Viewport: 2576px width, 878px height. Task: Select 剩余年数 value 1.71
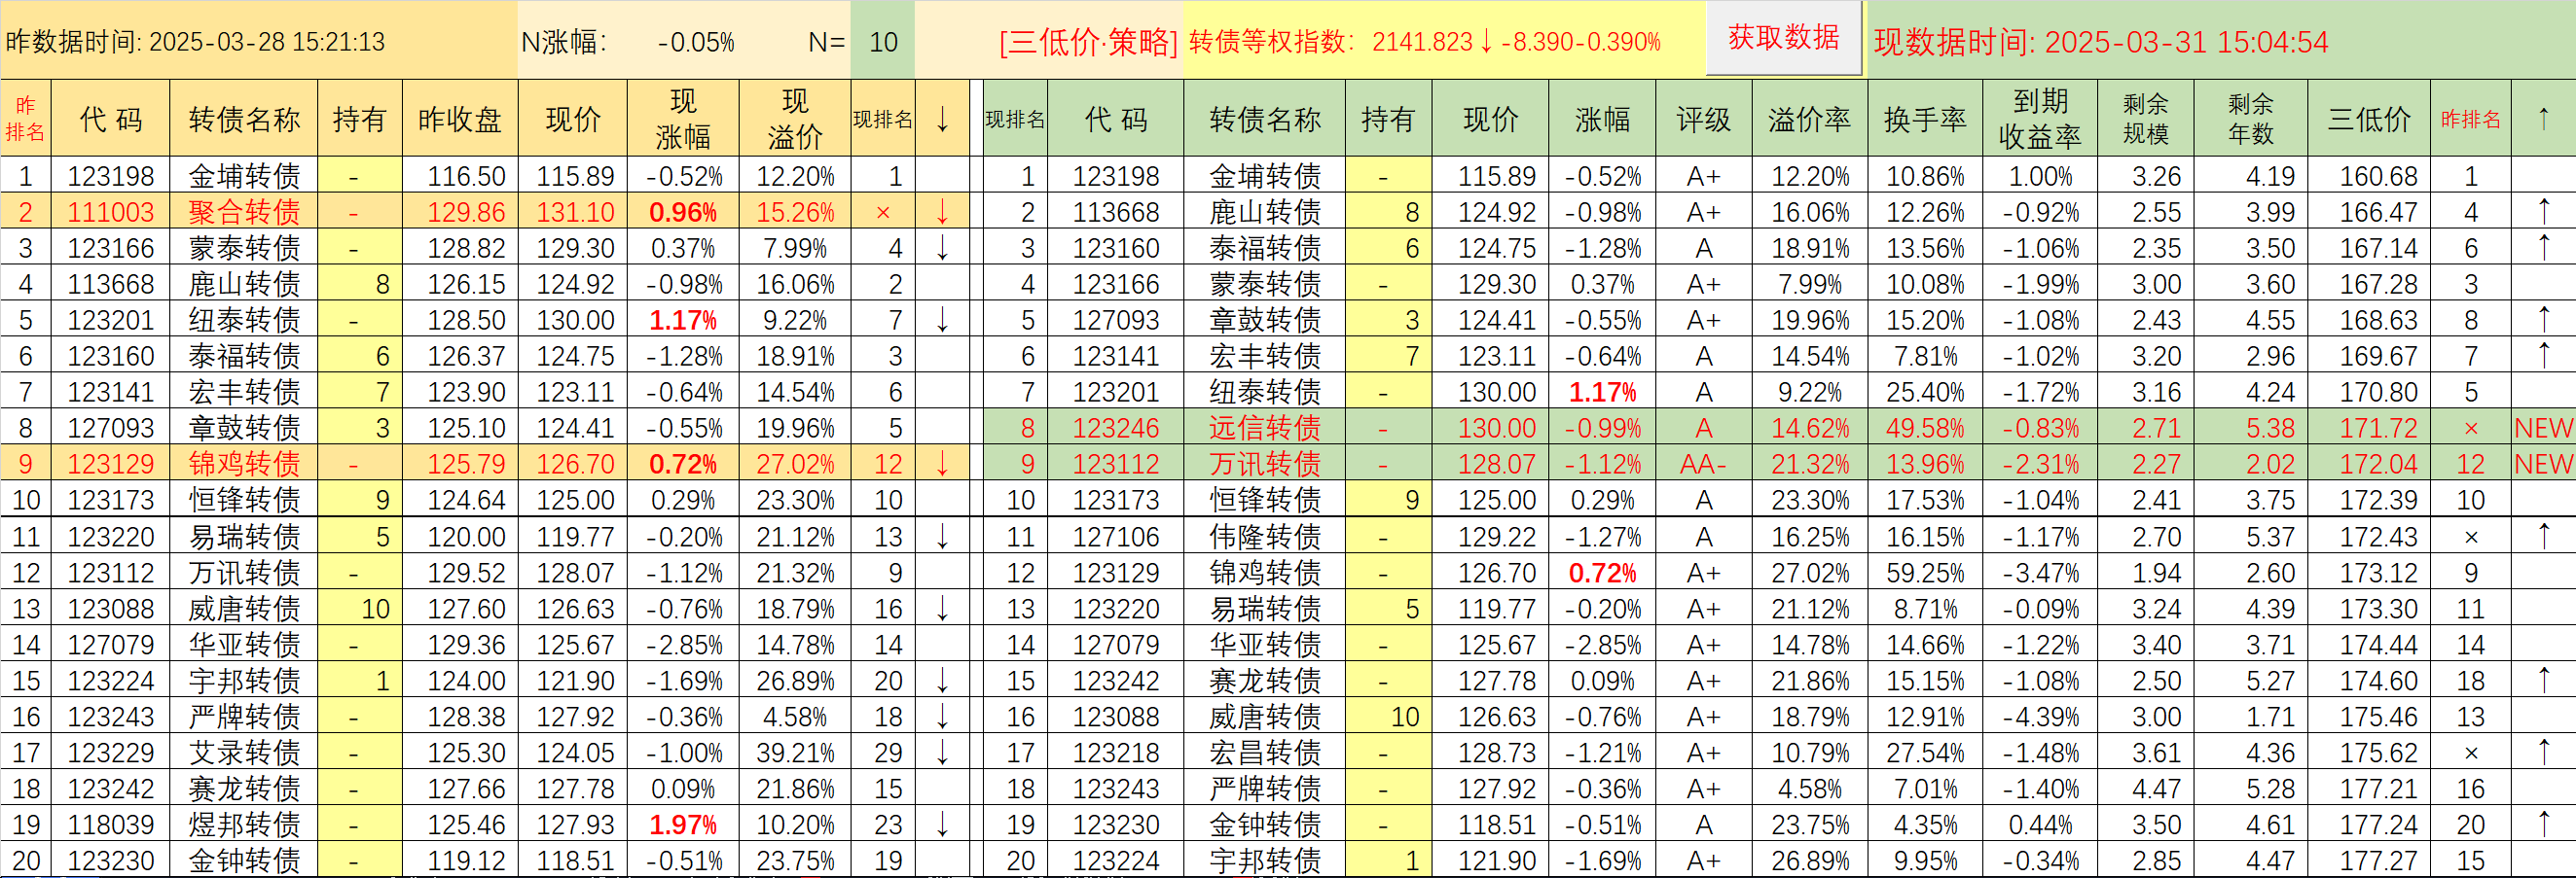click(2270, 718)
